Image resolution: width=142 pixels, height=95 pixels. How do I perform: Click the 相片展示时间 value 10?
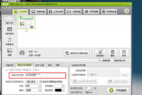click(87, 88)
